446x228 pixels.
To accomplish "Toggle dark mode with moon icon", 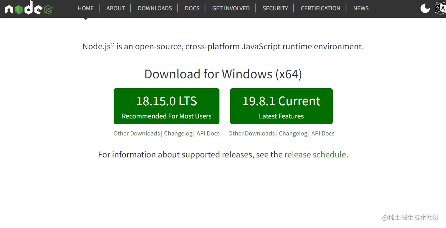I will pos(425,8).
